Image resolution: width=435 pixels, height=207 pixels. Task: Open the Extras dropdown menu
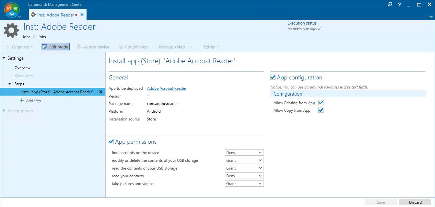tap(211, 47)
